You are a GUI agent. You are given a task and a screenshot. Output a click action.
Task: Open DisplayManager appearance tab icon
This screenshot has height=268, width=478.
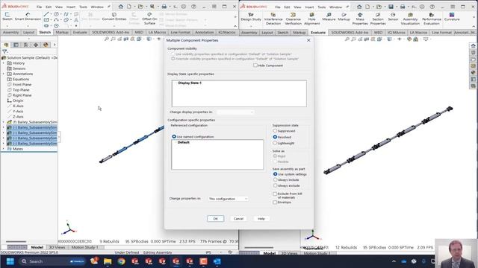tap(46, 45)
